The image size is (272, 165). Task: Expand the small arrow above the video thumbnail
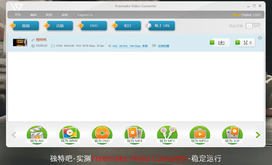coord(20,38)
